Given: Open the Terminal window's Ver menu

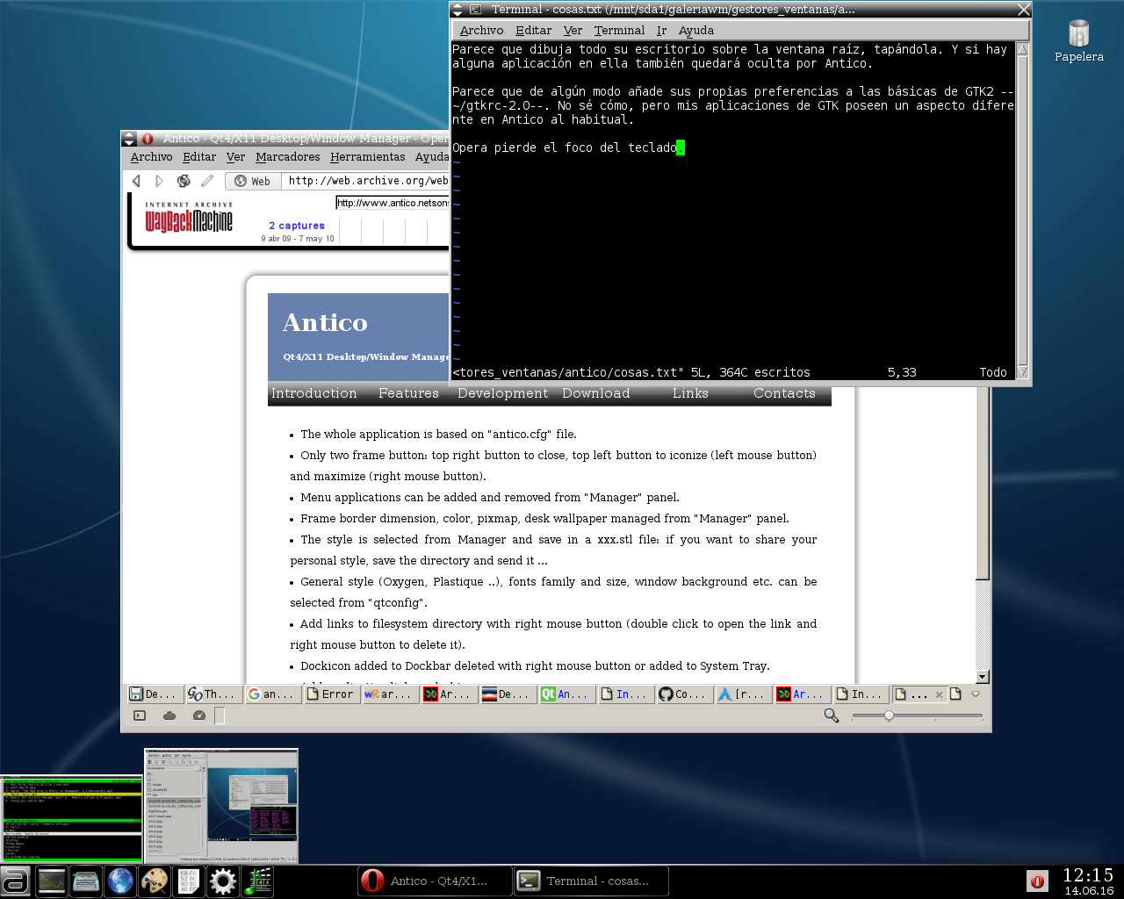Looking at the screenshot, I should pyautogui.click(x=573, y=31).
